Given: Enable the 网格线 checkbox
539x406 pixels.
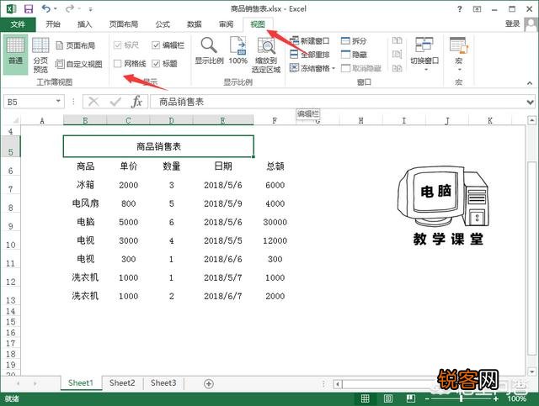Looking at the screenshot, I should 118,64.
